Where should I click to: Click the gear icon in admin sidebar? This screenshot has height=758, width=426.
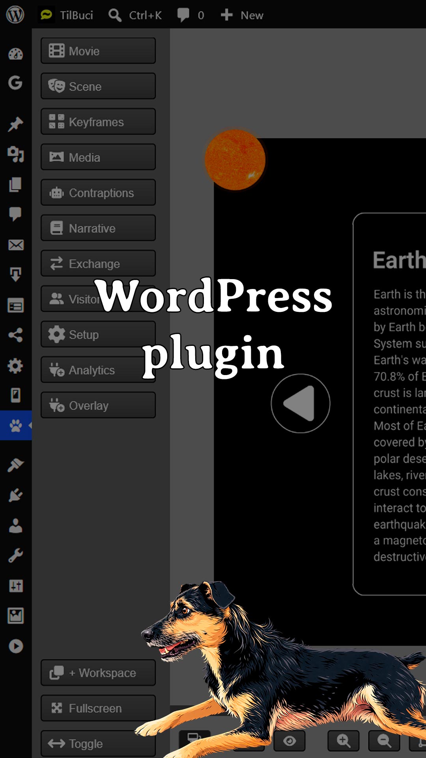click(15, 366)
